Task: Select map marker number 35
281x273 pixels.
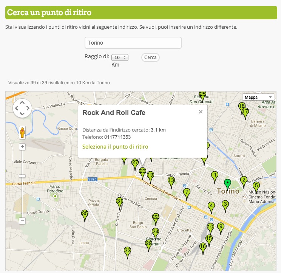Action: 85,215
